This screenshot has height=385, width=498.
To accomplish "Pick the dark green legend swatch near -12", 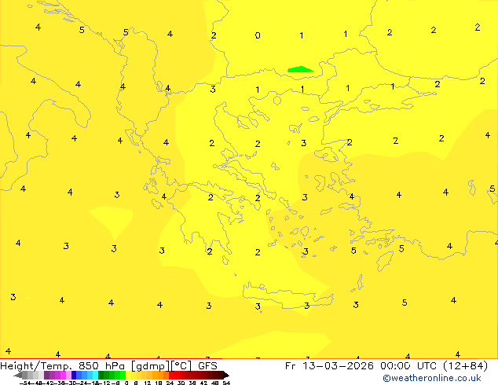I will click(x=101, y=375).
